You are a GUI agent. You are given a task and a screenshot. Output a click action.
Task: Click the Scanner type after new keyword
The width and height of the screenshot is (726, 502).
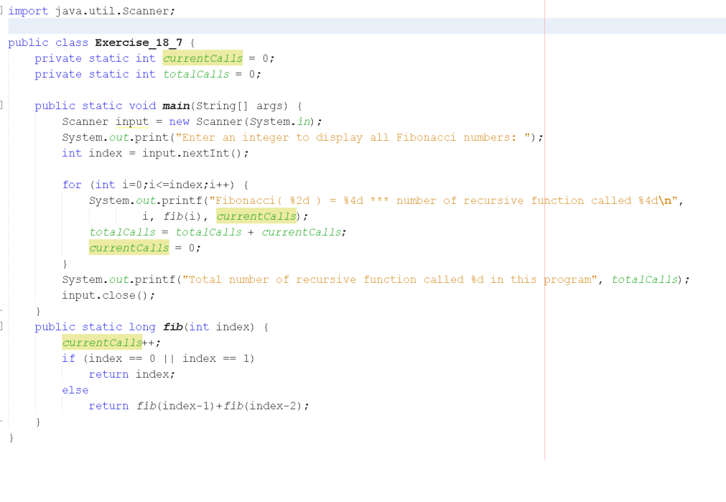pyautogui.click(x=221, y=121)
